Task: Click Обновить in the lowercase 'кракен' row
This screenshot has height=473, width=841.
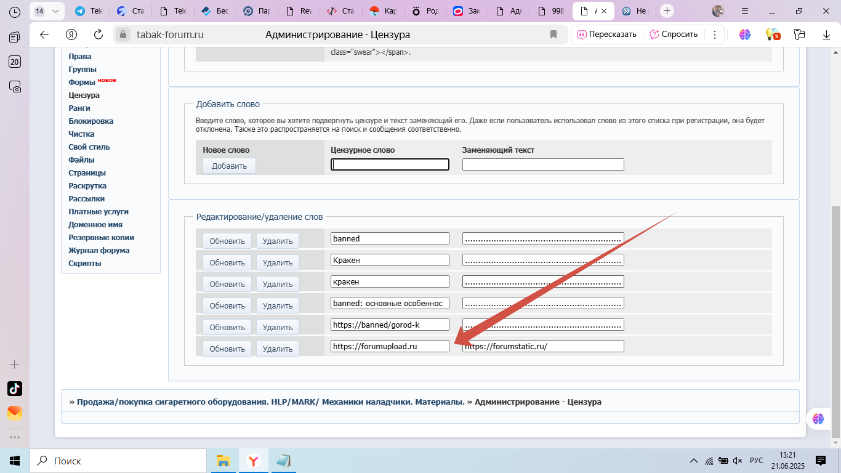Action: click(227, 284)
